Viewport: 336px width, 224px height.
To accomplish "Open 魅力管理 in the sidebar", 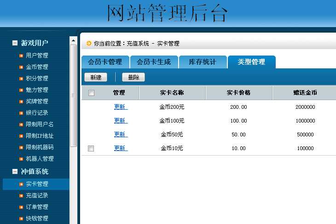I will [x=37, y=90].
